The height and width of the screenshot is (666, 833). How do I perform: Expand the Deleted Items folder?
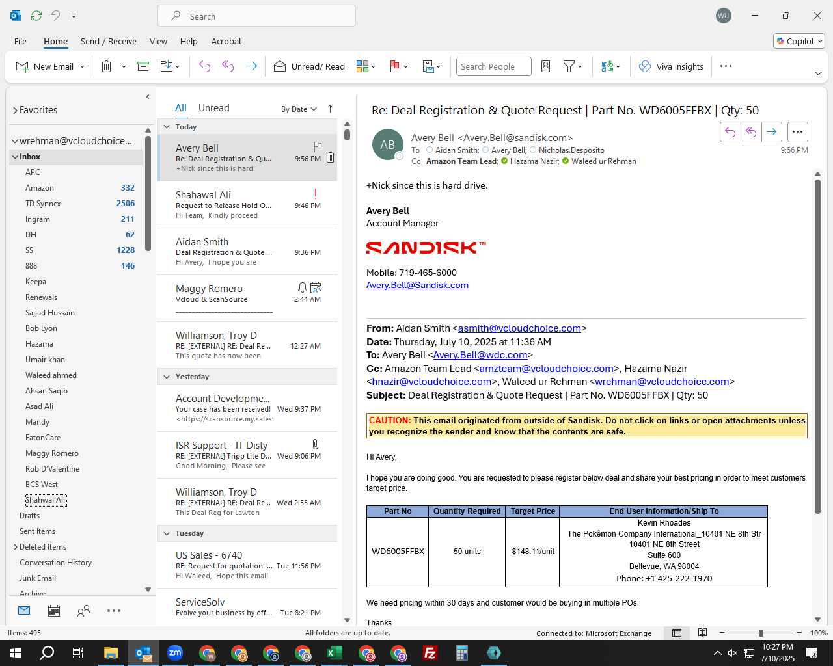[16, 547]
